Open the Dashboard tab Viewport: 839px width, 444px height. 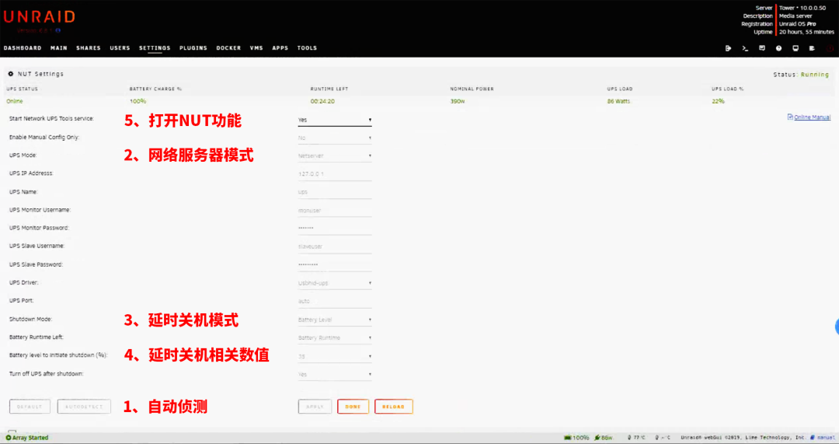click(x=23, y=48)
